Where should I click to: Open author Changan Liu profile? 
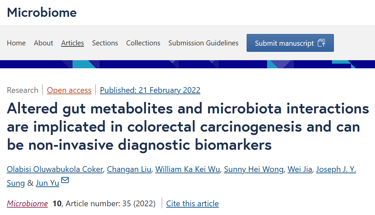coord(129,169)
